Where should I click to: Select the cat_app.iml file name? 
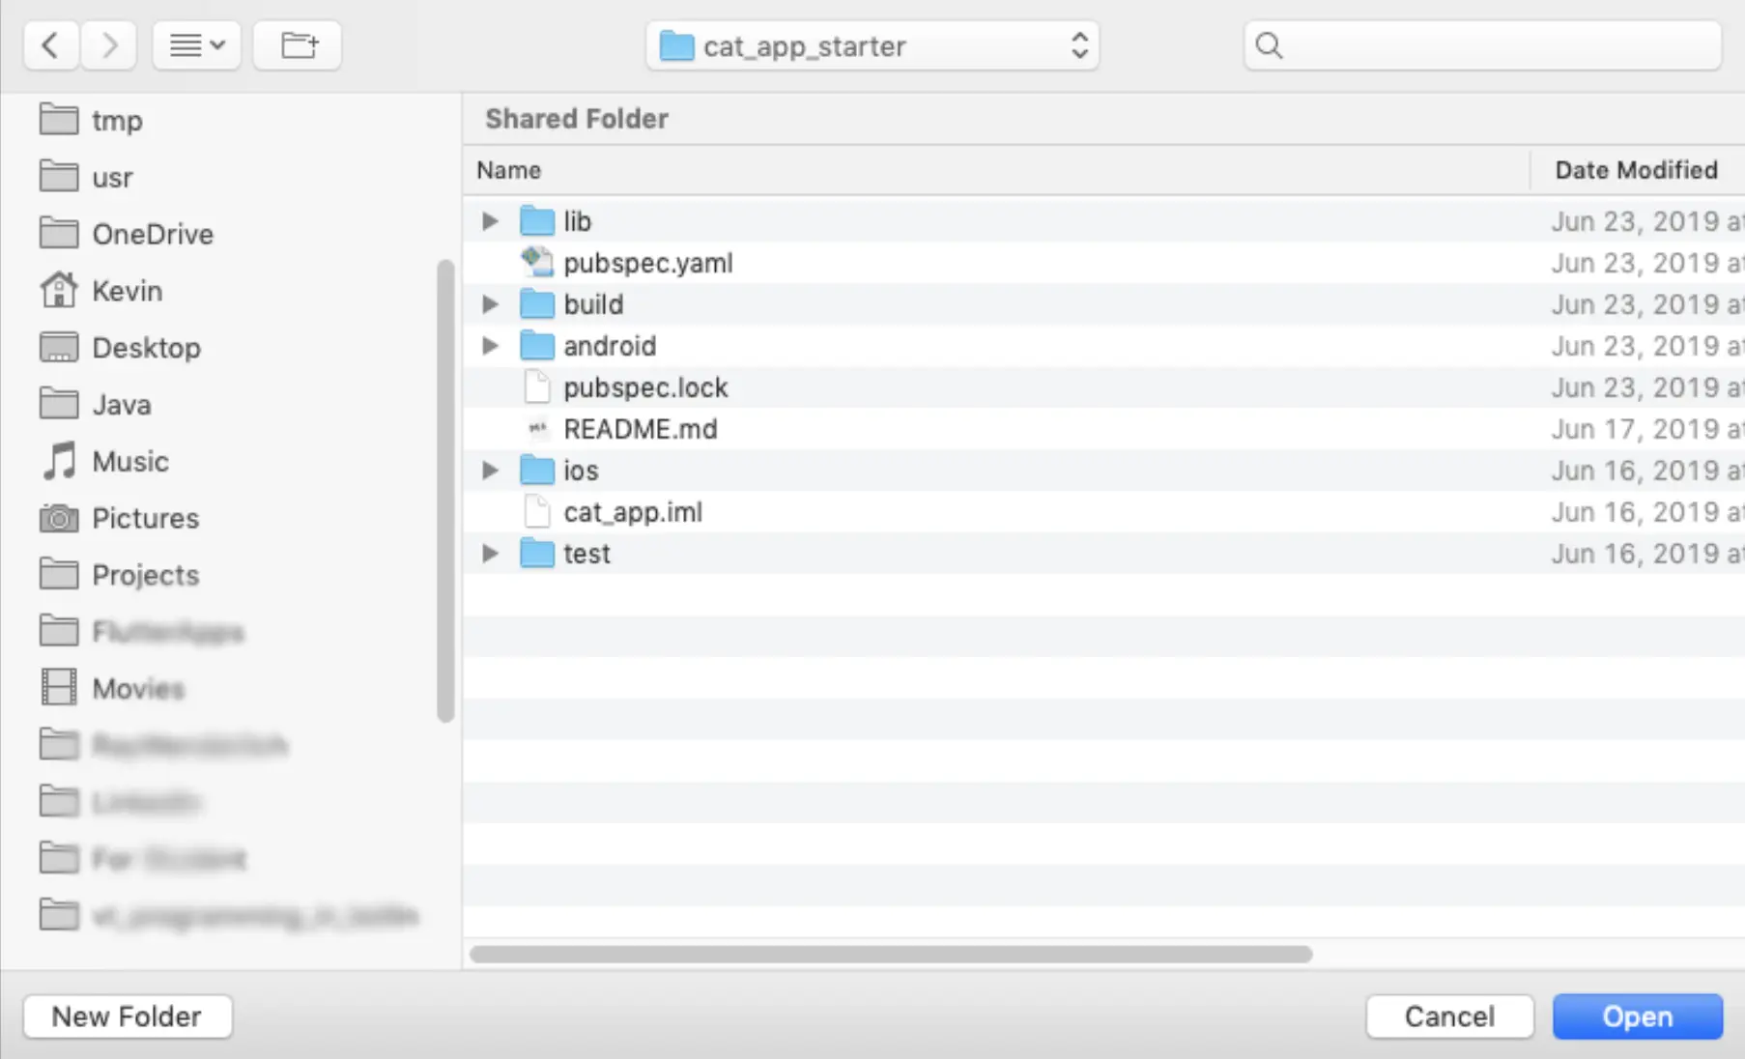[633, 512]
